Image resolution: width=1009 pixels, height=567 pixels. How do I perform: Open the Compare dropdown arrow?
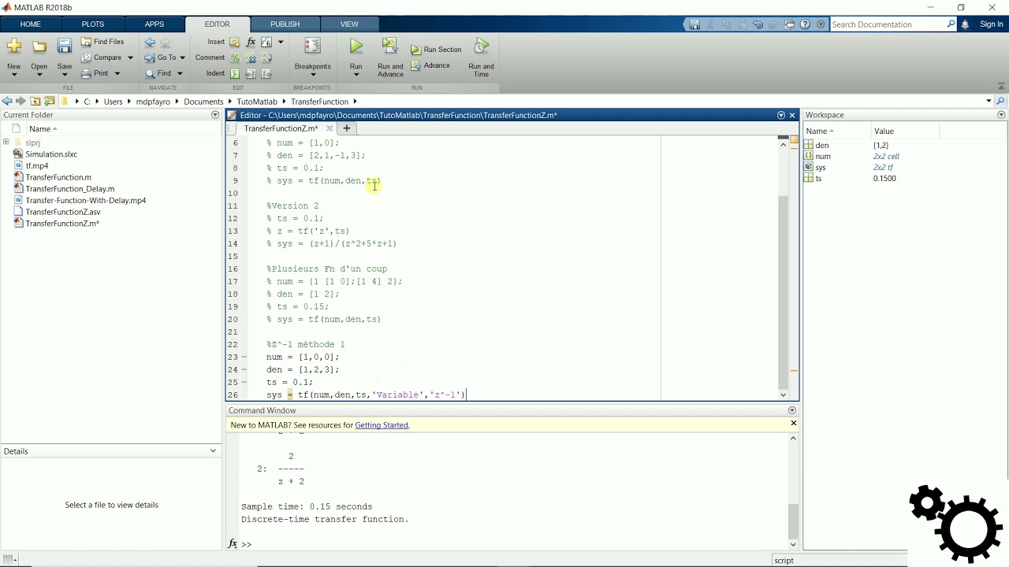click(130, 57)
